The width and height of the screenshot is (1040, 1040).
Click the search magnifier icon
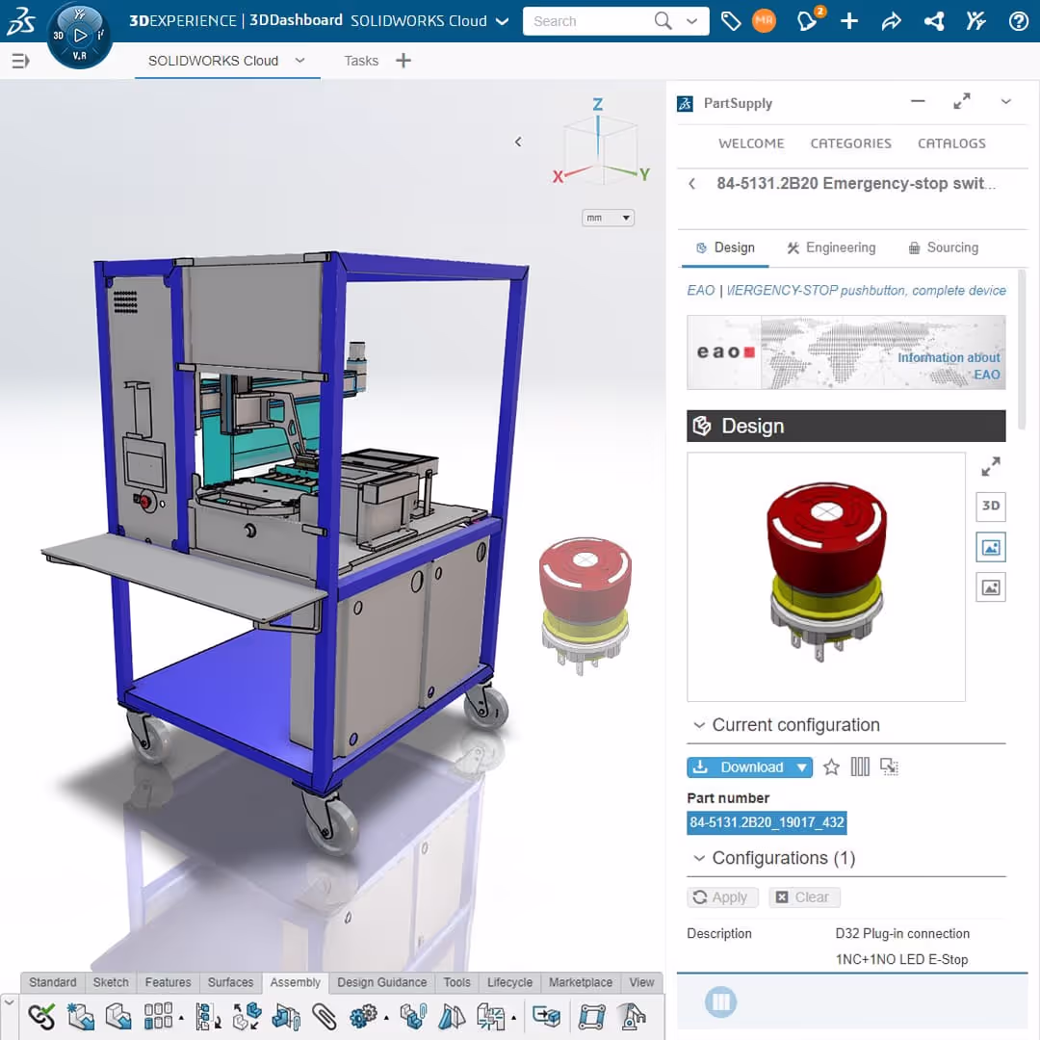[663, 21]
